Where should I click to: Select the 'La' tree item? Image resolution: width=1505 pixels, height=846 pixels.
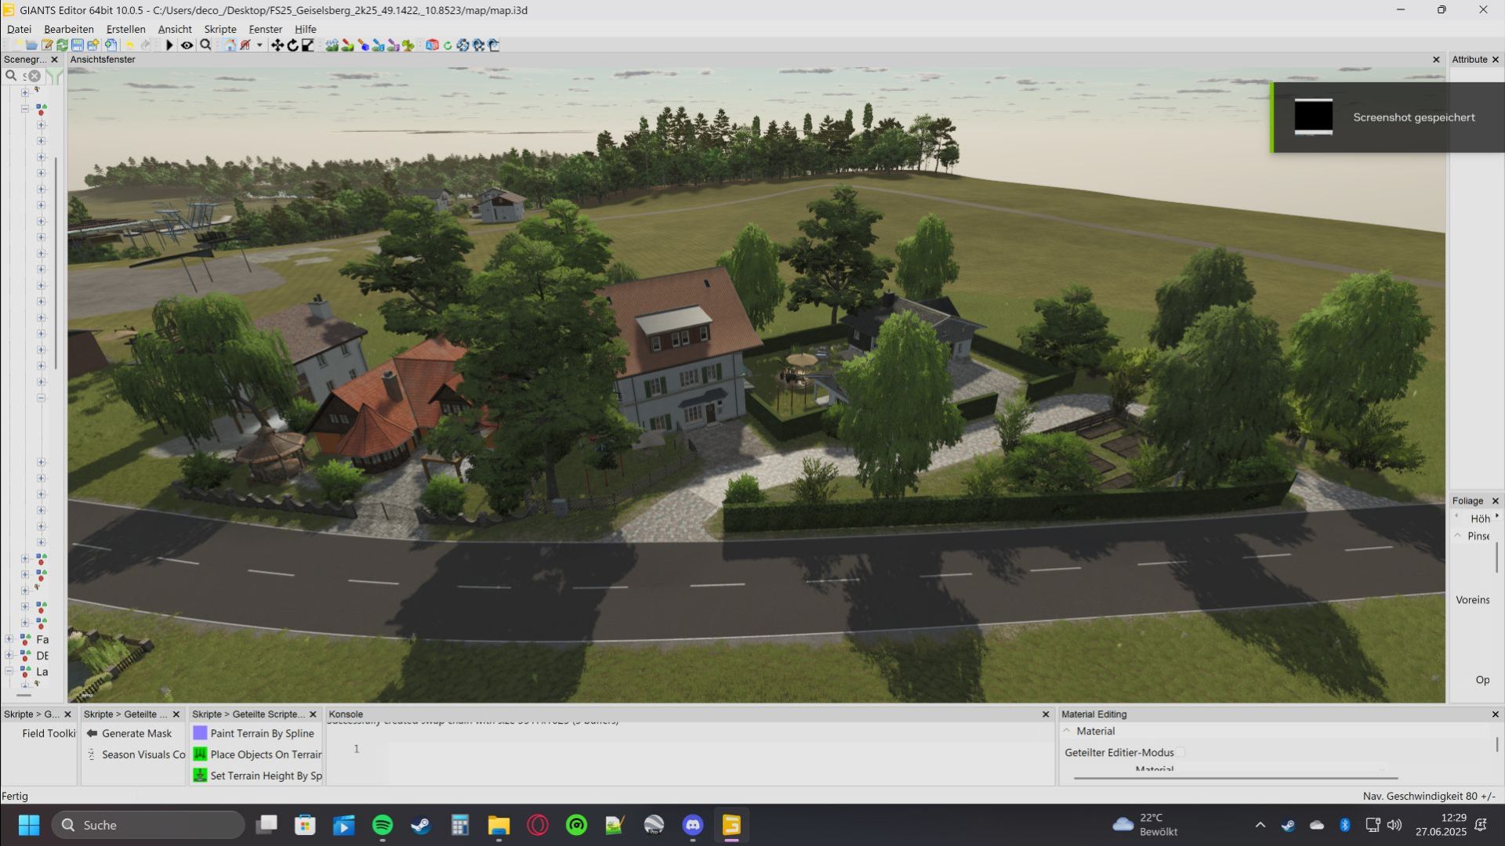coord(42,671)
